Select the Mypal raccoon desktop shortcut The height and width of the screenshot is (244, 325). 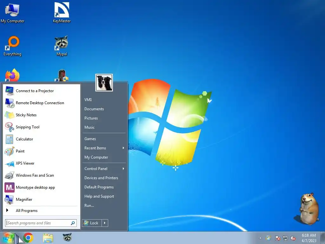62,46
